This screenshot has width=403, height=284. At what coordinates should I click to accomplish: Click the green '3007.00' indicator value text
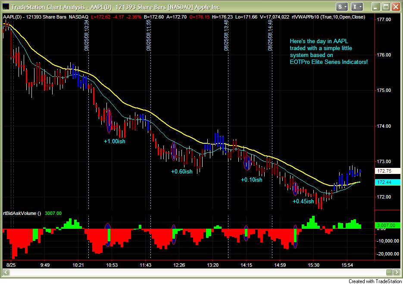(x=53, y=213)
